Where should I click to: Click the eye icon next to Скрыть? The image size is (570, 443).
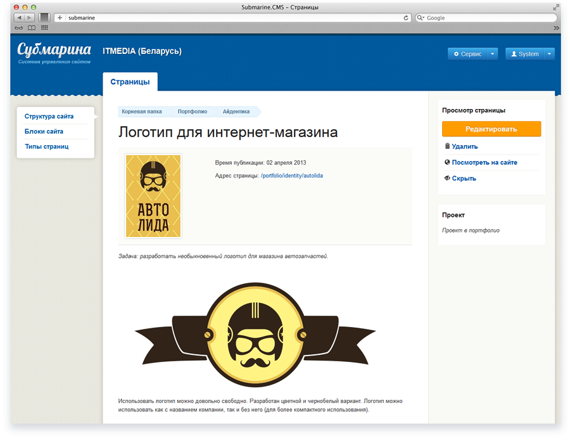(x=447, y=178)
